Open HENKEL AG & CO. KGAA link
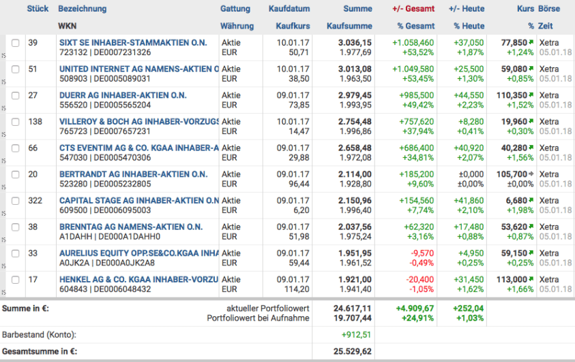The width and height of the screenshot is (575, 362). pyautogui.click(x=139, y=280)
